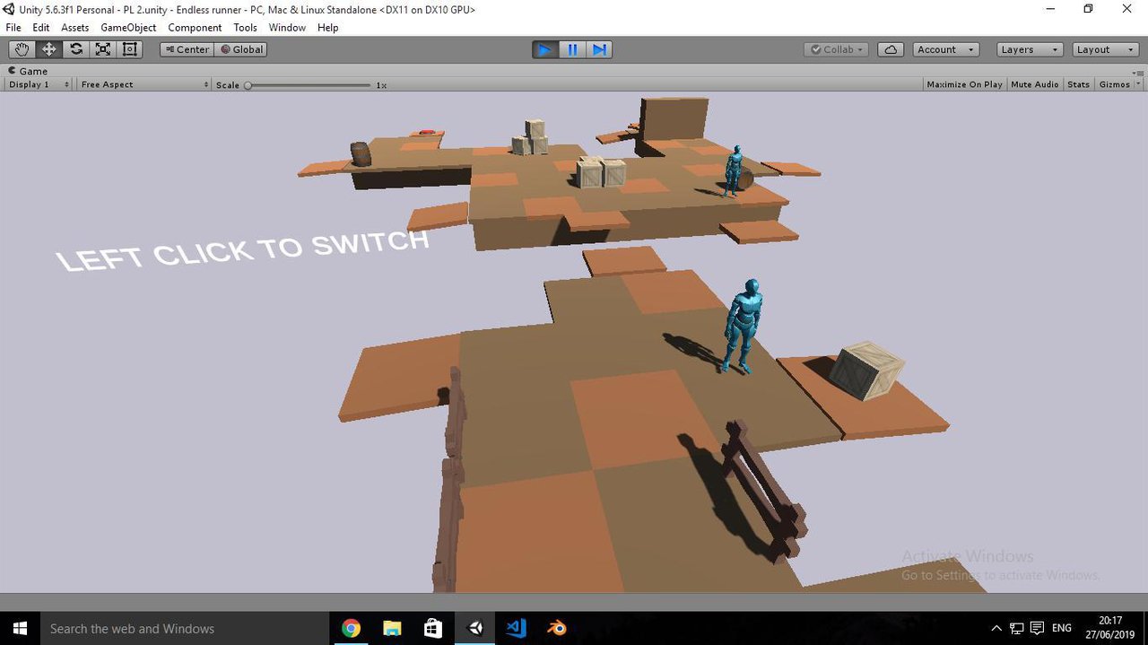Open the Layers dropdown

pyautogui.click(x=1030, y=49)
